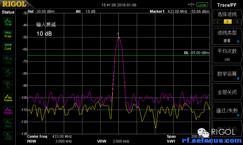Expand the 通过/失败 pass/fail submenu
Viewport: 243px width, 145px height.
coord(227,110)
